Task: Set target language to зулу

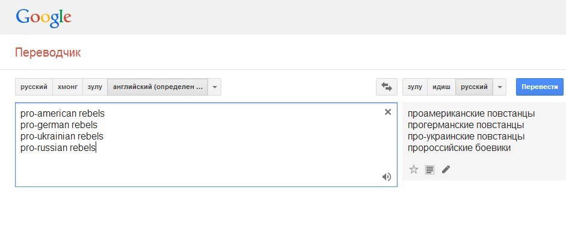Action: [x=415, y=87]
